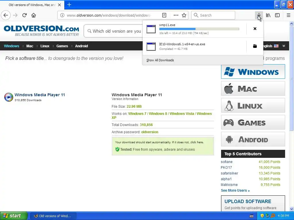
Task: Click the 22.96 MB file size value
Action: (134, 107)
